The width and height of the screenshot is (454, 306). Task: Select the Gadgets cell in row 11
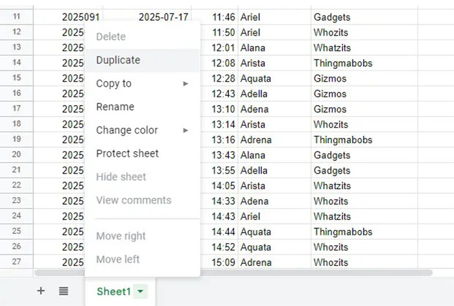click(x=332, y=17)
